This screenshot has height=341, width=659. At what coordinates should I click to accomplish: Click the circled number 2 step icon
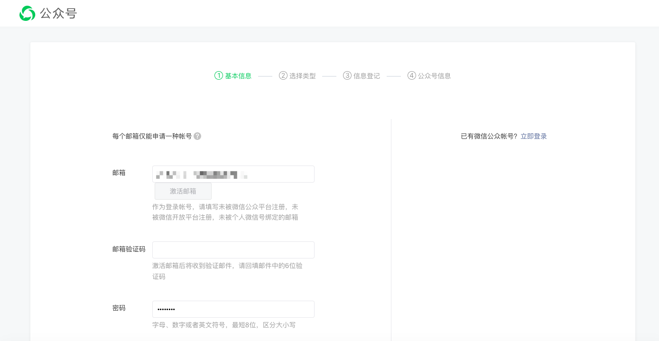tap(283, 75)
